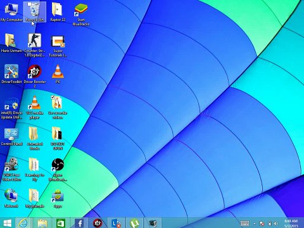This screenshot has width=304, height=228.
Task: Open the Windows Start button
Action: 7,223
